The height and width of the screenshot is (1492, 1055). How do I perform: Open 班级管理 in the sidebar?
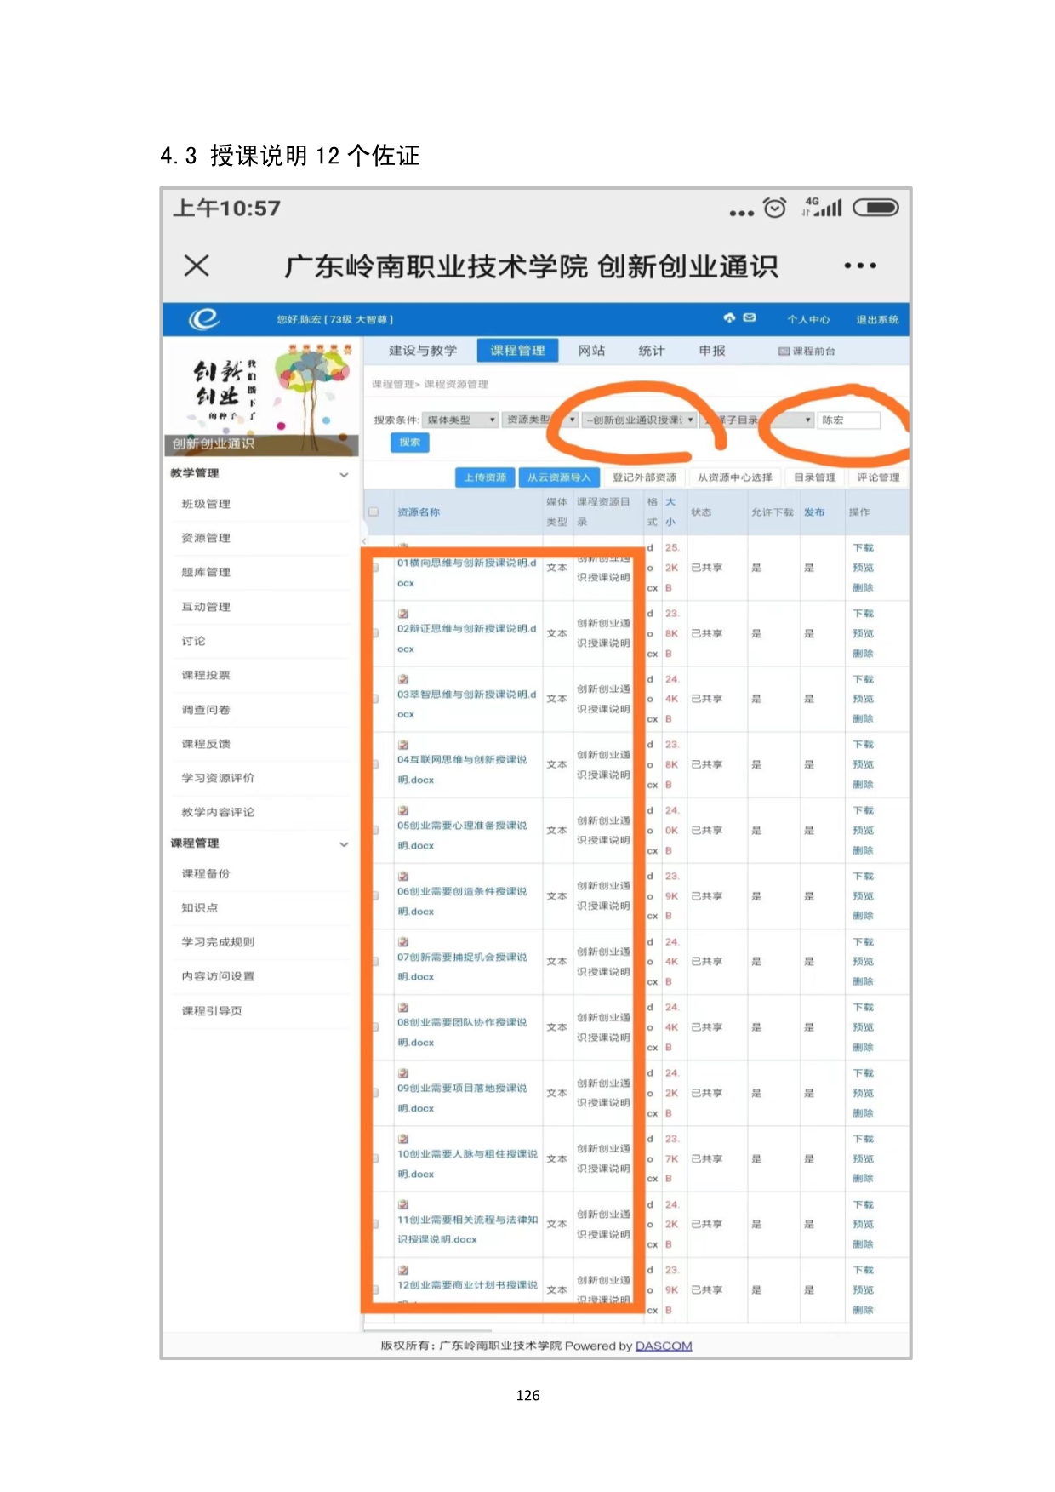coord(206,504)
